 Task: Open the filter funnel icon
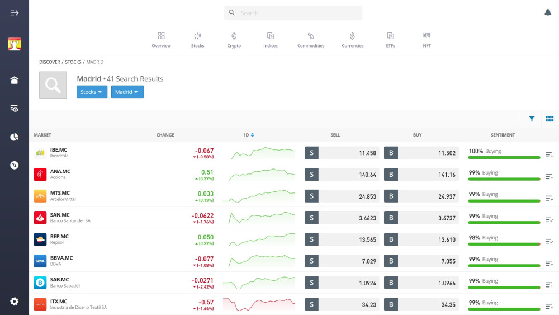coord(532,119)
